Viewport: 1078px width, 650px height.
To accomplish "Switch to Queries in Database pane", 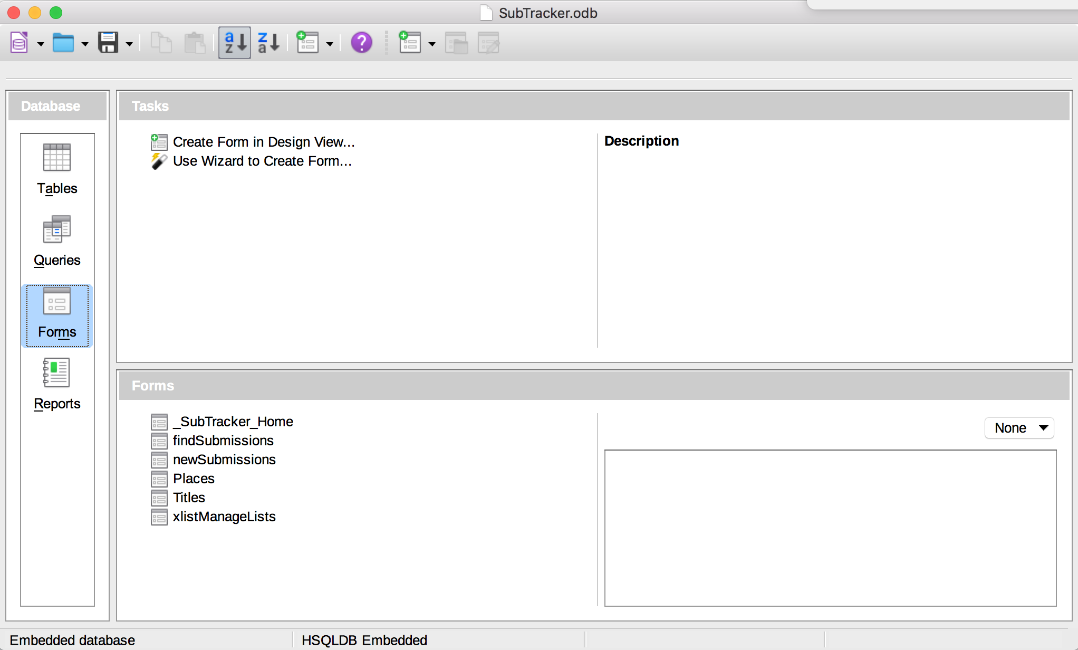I will coord(57,241).
